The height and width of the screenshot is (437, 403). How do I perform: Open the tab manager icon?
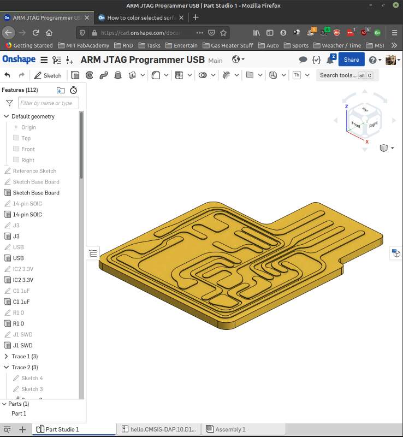[x=8, y=429]
